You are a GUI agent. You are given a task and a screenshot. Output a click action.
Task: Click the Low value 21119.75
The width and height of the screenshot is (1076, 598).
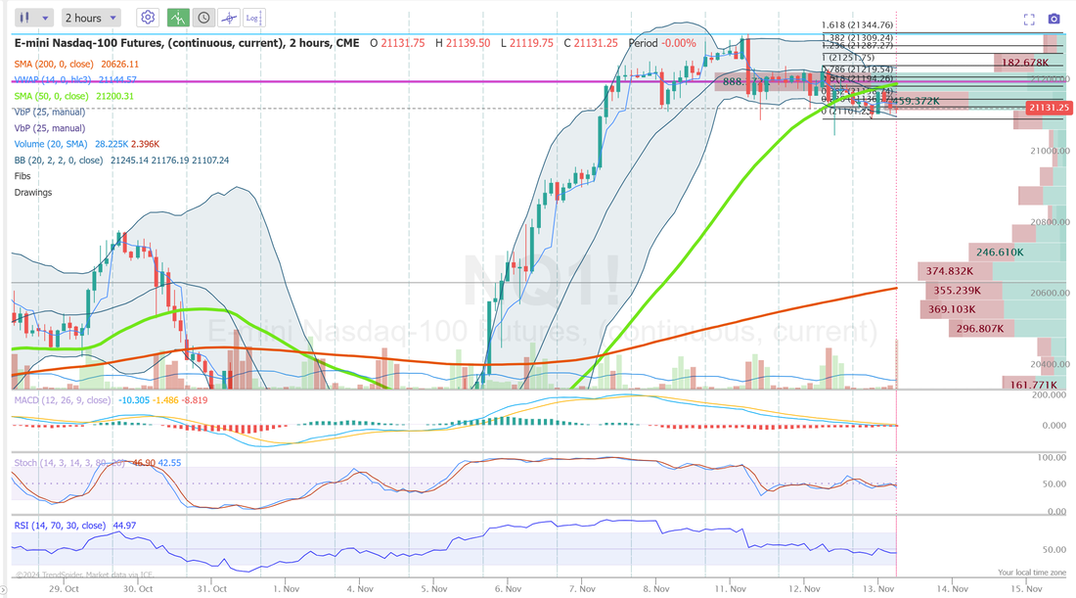pyautogui.click(x=531, y=42)
